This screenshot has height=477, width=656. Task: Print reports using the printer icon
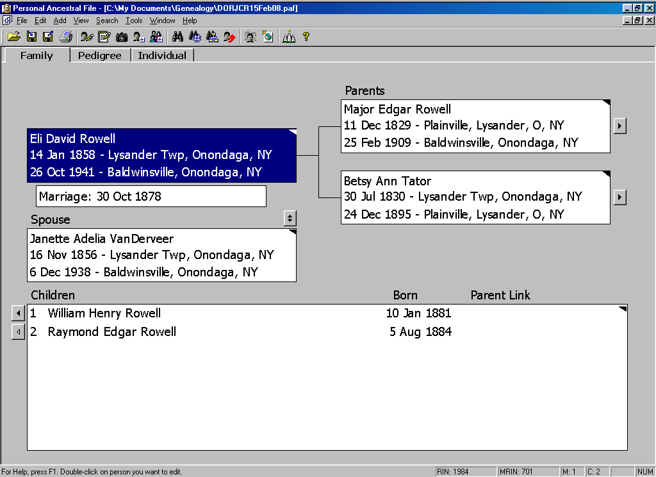click(x=66, y=37)
